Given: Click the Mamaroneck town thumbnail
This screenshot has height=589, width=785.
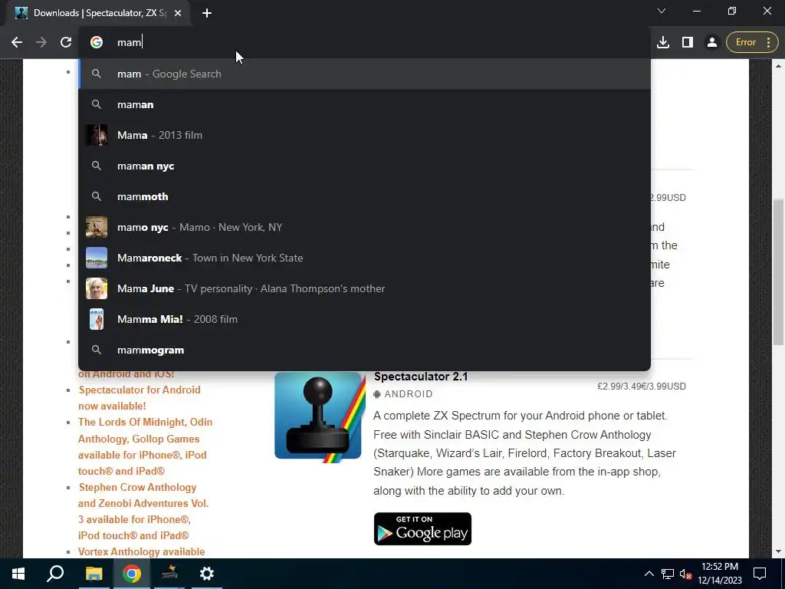Looking at the screenshot, I should coord(97,258).
